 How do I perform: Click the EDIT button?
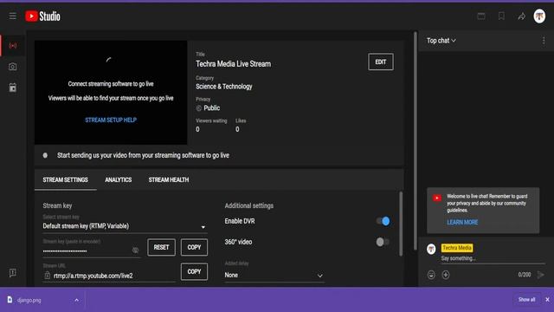(381, 62)
